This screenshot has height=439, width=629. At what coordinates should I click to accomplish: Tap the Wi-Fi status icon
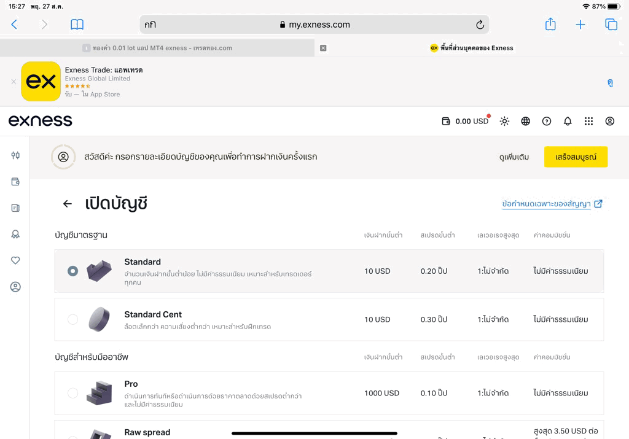click(586, 6)
